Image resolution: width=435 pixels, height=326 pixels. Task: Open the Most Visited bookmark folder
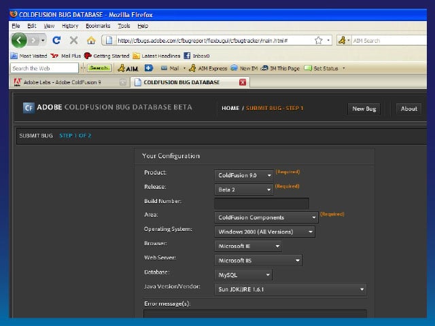(x=29, y=56)
